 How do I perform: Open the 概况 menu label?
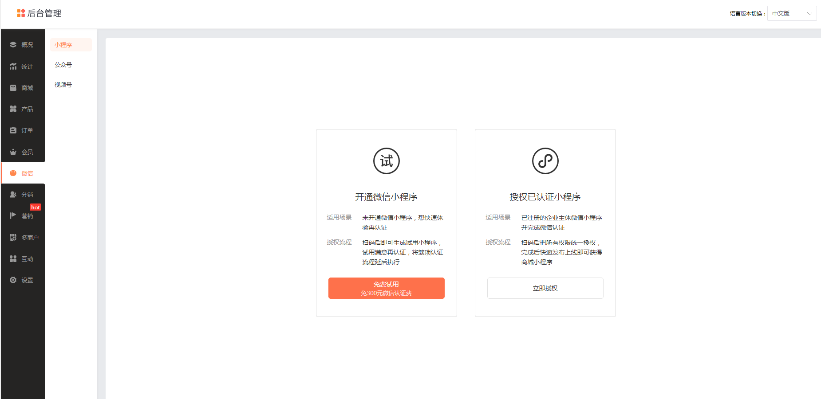[x=27, y=45]
